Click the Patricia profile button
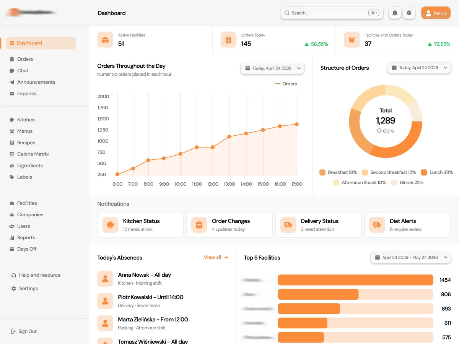Viewport: 459px width, 344px height. click(x=436, y=13)
